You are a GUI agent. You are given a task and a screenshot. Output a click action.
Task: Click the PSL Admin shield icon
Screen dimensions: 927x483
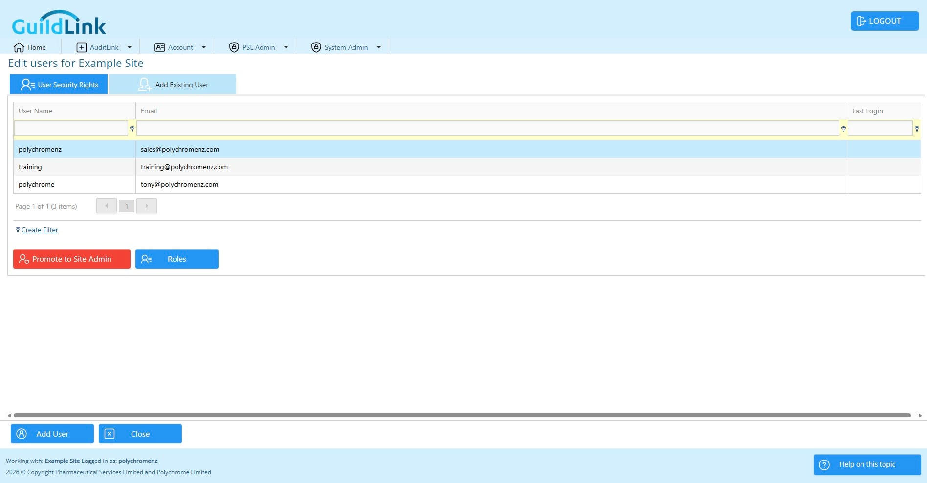click(234, 47)
